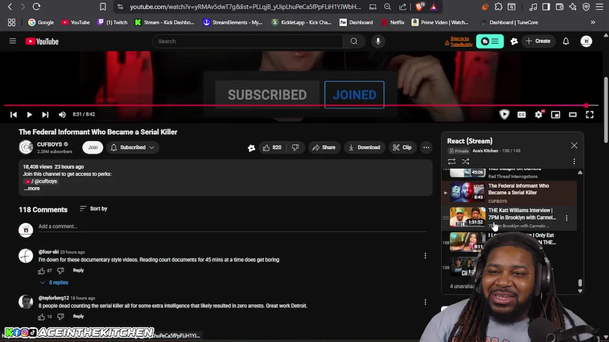
Task: Close the React (Stream) playlist panel
Action: [x=574, y=145]
